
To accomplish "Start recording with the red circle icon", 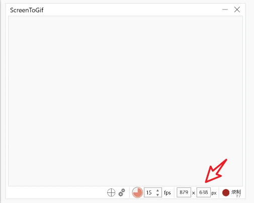I will (226, 192).
